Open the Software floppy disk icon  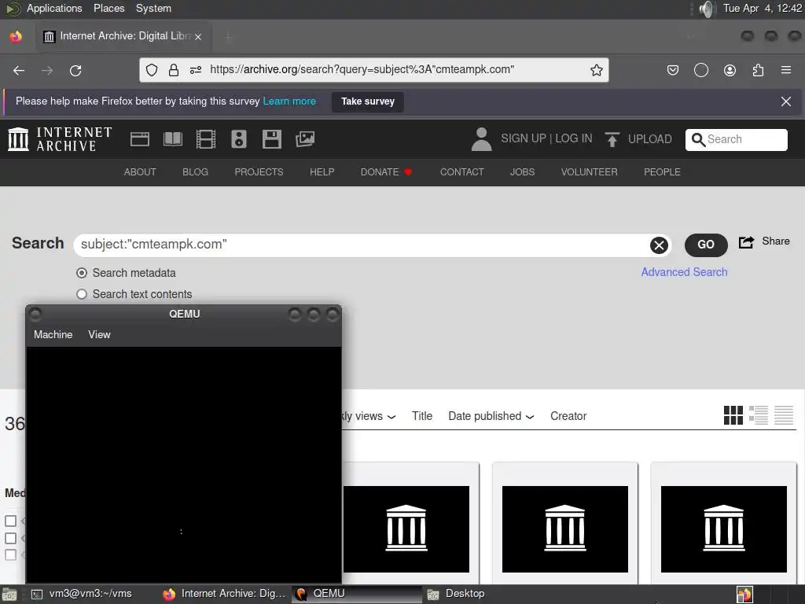[x=271, y=139]
